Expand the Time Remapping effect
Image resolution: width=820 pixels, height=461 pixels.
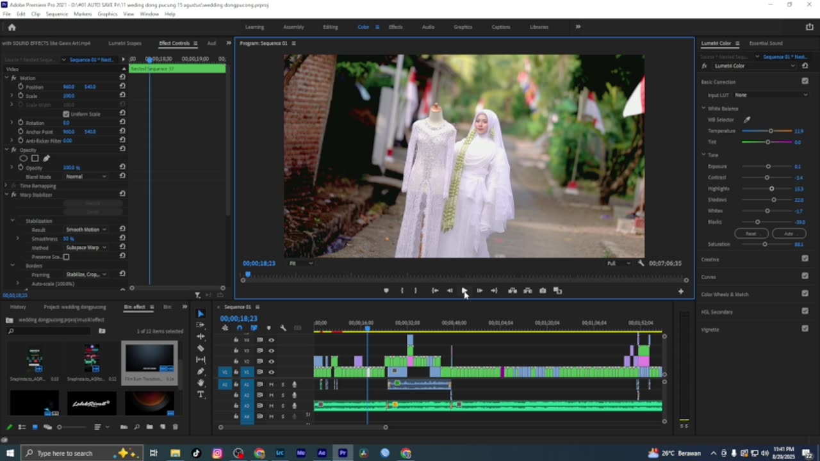click(x=6, y=186)
